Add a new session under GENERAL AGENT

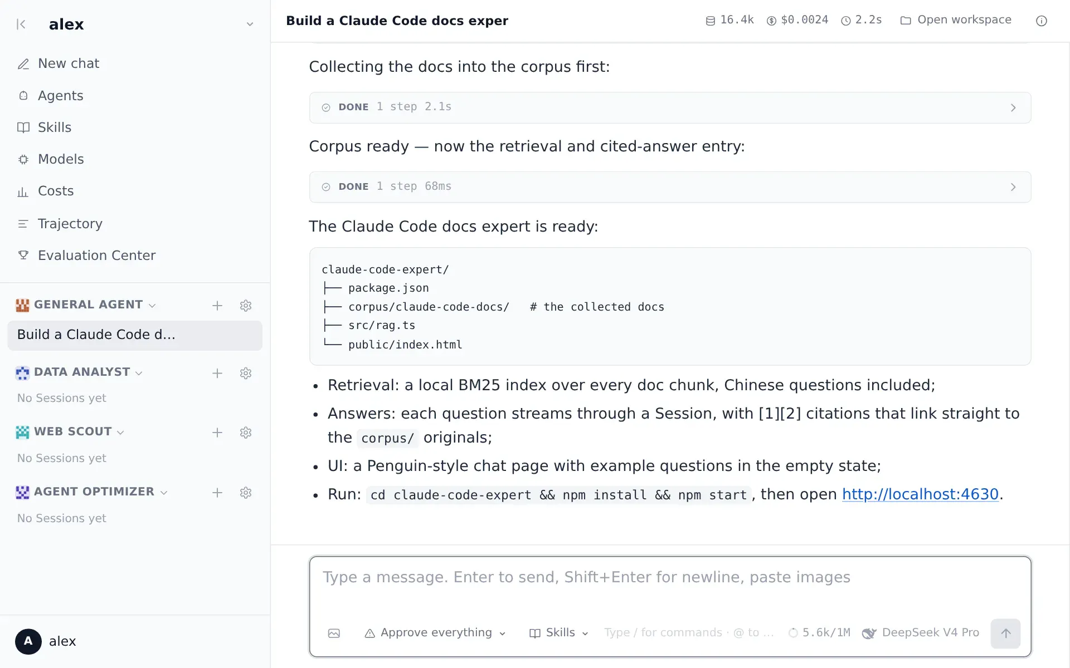pyautogui.click(x=217, y=306)
